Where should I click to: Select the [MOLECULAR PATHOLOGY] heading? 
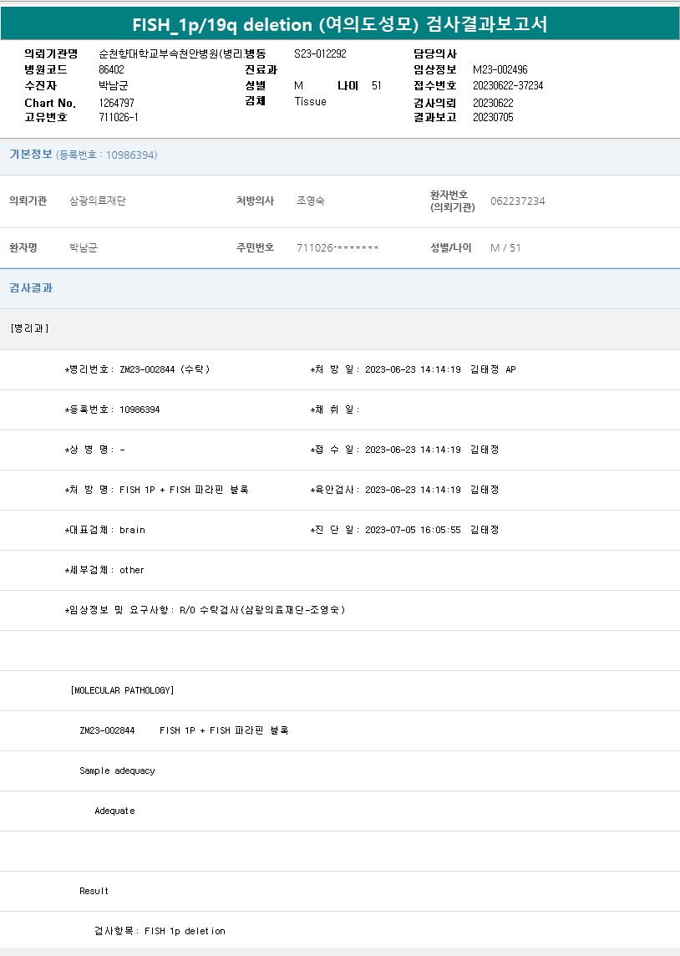[x=122, y=690]
